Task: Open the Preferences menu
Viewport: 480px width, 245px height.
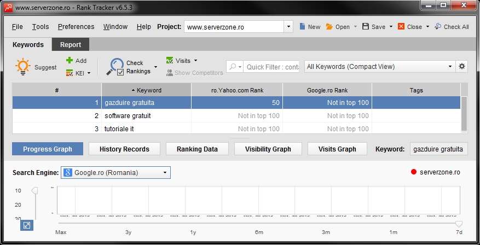Action: point(76,27)
